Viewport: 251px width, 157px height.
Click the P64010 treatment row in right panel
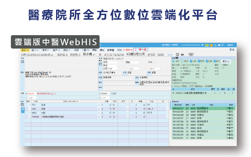click(x=203, y=93)
